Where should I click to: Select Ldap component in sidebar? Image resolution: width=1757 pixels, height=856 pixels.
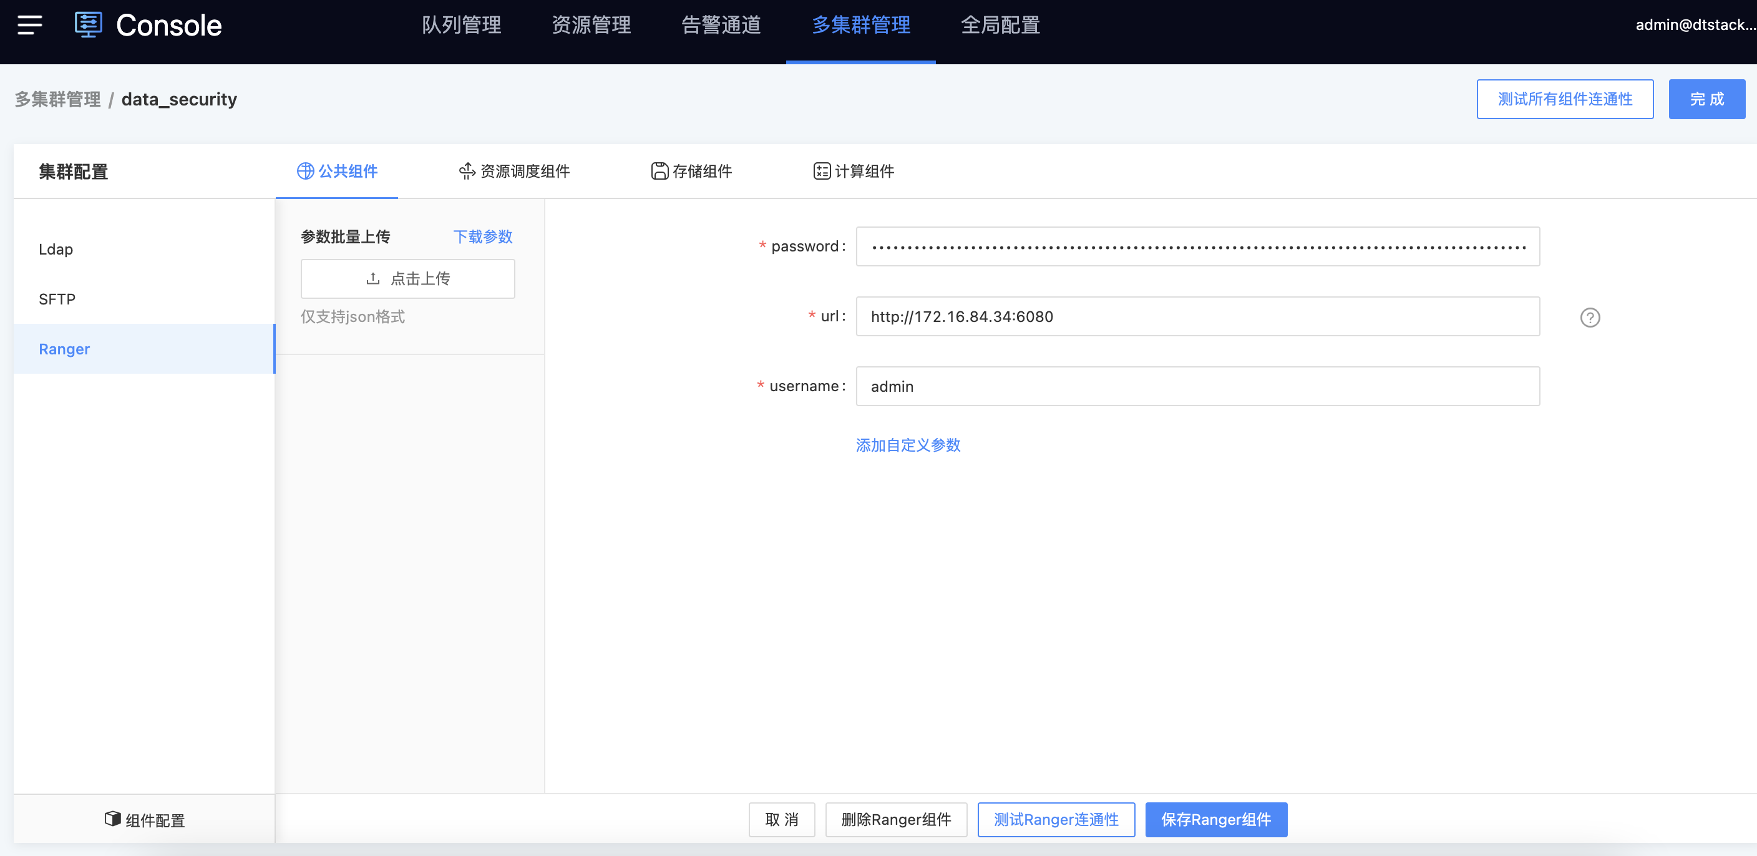(144, 249)
